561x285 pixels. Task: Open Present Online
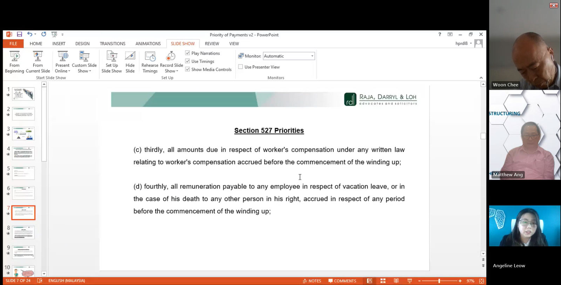click(62, 62)
